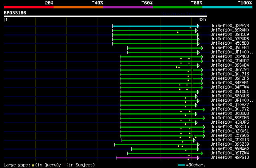
Task: Click the cyan 50char scale bar in legend
Action: coord(181,165)
